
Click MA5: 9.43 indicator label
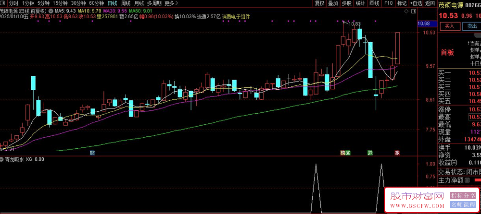click(x=65, y=11)
